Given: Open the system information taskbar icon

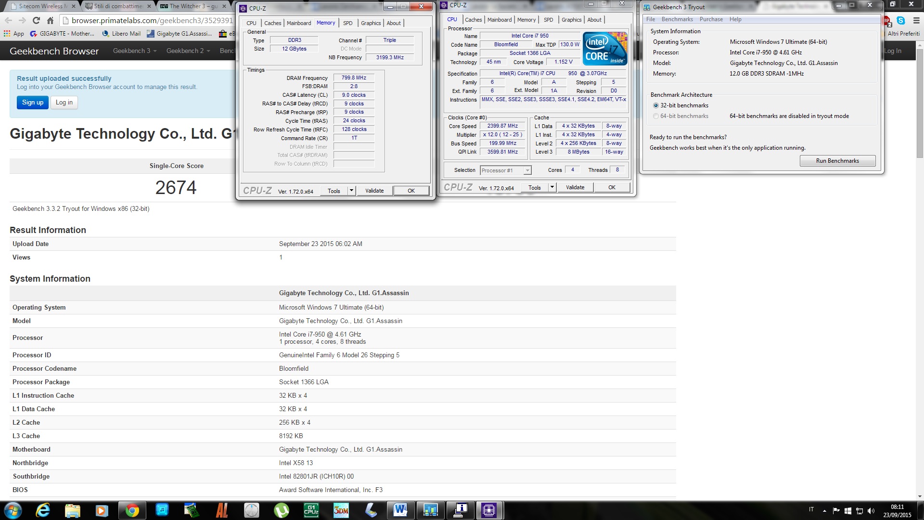Looking at the screenshot, I should coord(461,510).
